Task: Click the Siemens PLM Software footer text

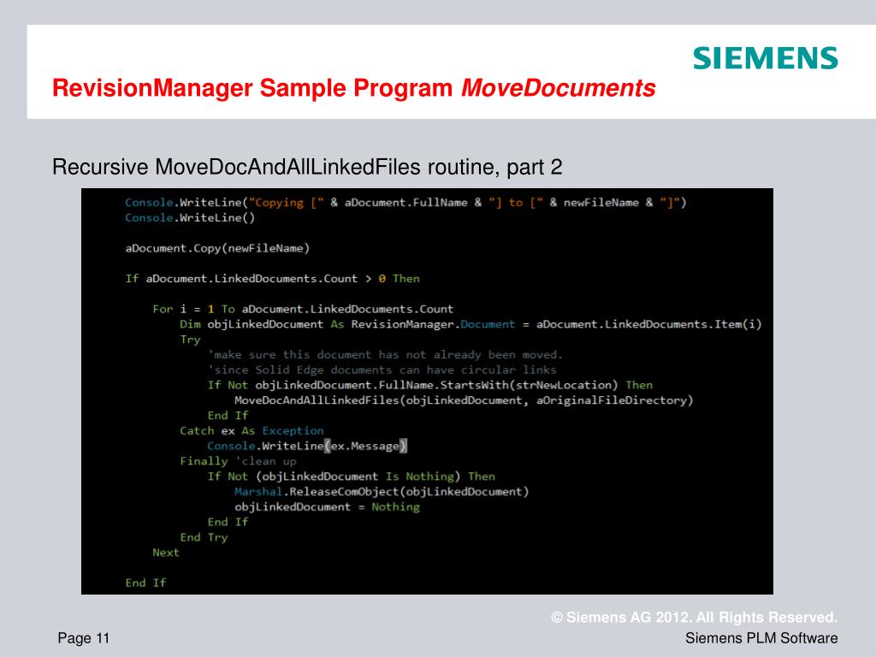Action: tap(761, 638)
